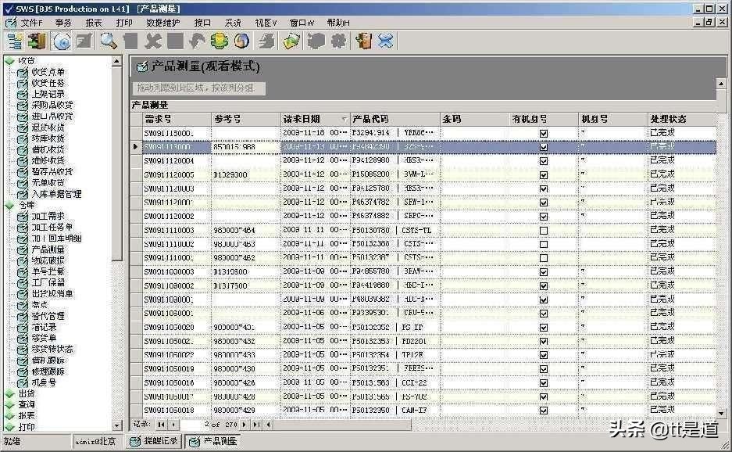Click the magnifier search toolbar icon
Image resolution: width=732 pixels, height=452 pixels.
[109, 41]
